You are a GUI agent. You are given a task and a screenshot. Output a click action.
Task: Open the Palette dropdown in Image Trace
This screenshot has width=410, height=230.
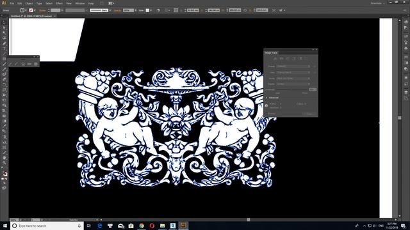(x=293, y=84)
